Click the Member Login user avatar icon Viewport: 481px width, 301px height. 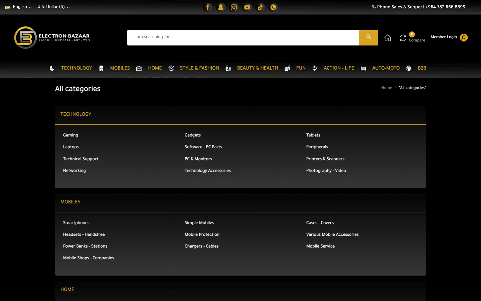[464, 37]
